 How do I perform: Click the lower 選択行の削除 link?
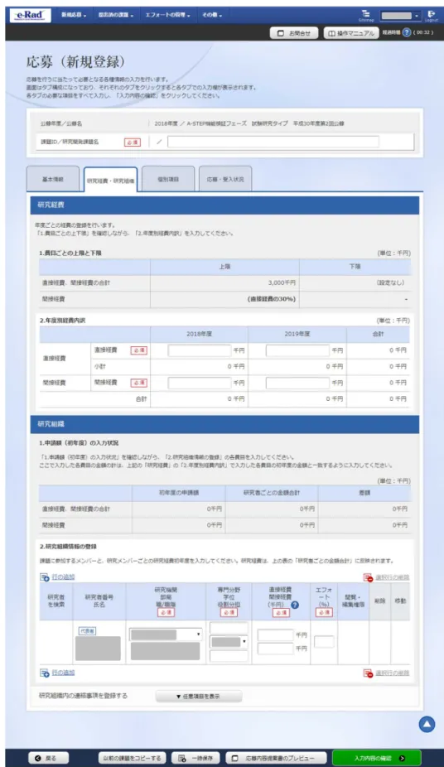click(392, 673)
